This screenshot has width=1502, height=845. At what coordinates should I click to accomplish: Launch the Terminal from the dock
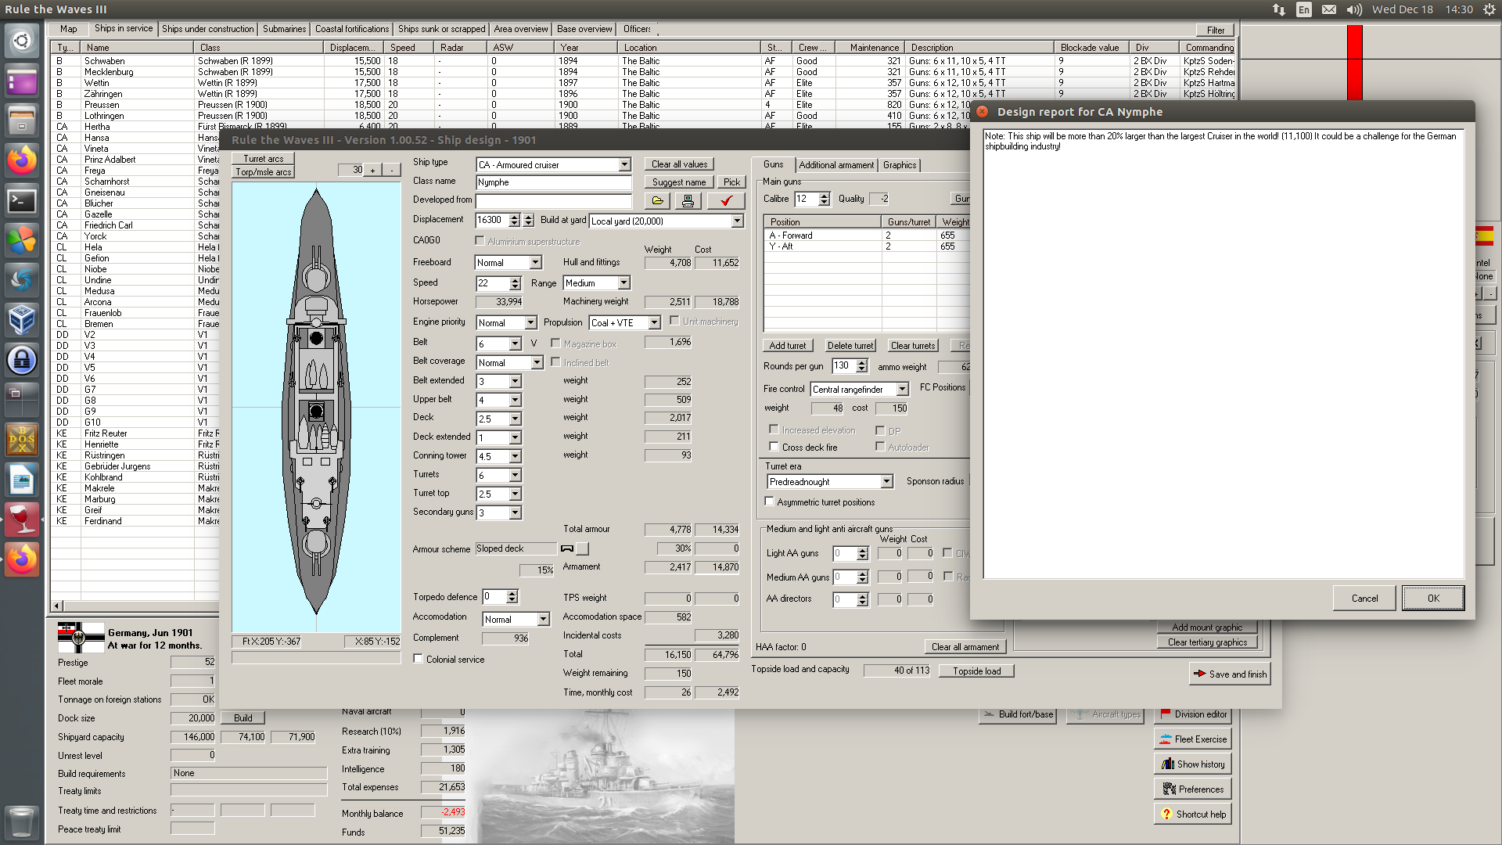pos(21,201)
